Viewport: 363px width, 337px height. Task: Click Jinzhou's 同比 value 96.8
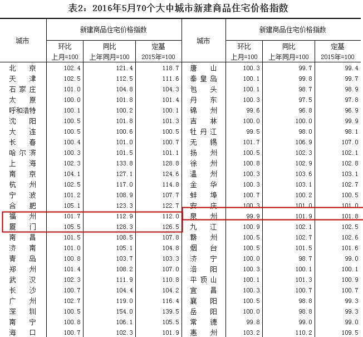click(305, 110)
